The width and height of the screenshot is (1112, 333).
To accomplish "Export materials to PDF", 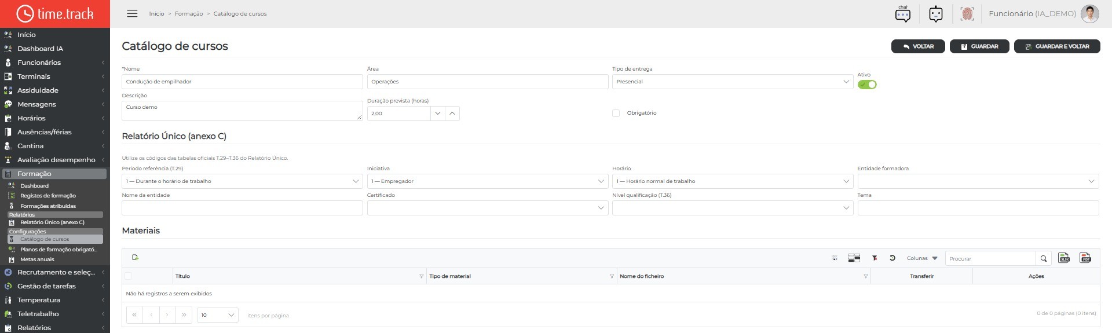I will coord(1085,258).
